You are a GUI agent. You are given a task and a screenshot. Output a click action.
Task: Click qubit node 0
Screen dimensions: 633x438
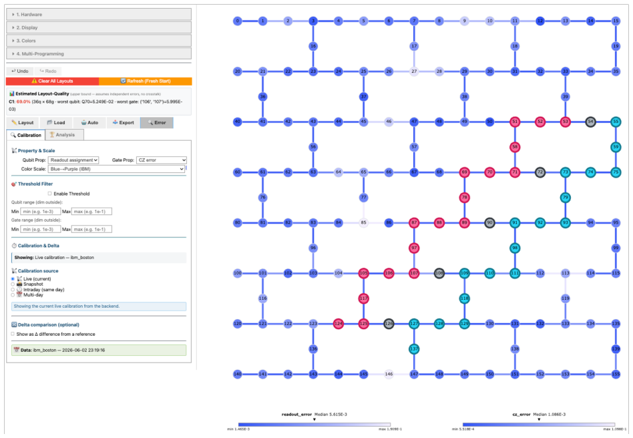[x=238, y=21]
